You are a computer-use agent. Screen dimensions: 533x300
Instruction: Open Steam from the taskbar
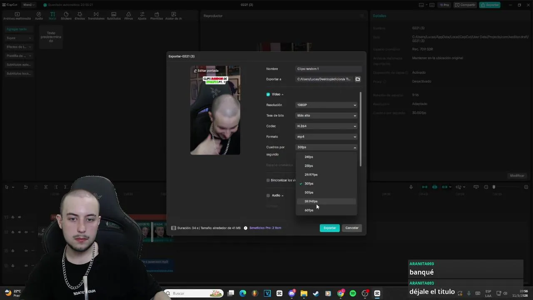pyautogui.click(x=316, y=293)
